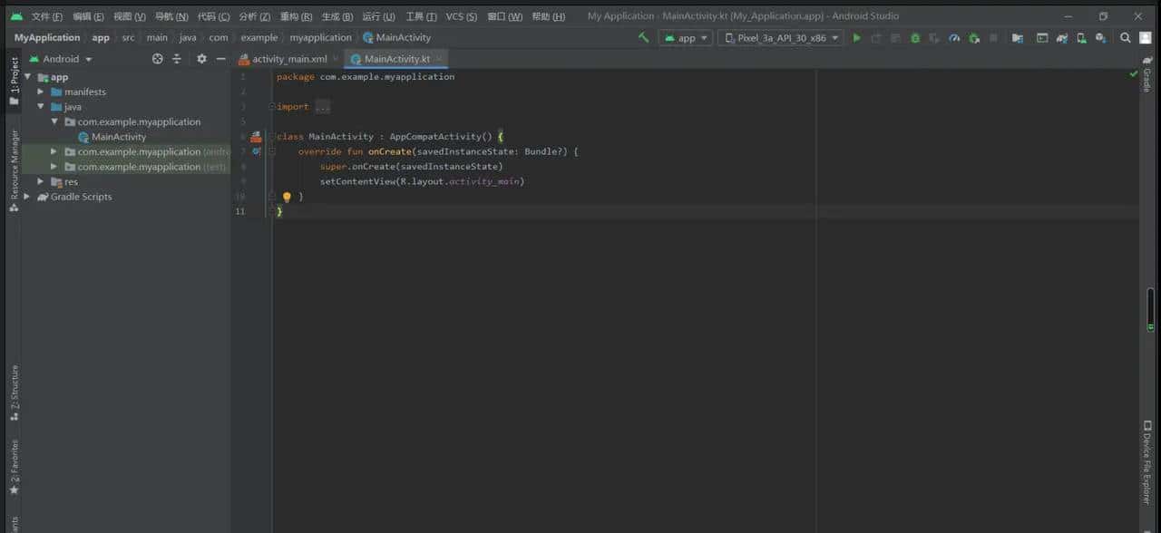
Task: Click the run gutter icon beside class MainActivity
Action: coord(255,136)
